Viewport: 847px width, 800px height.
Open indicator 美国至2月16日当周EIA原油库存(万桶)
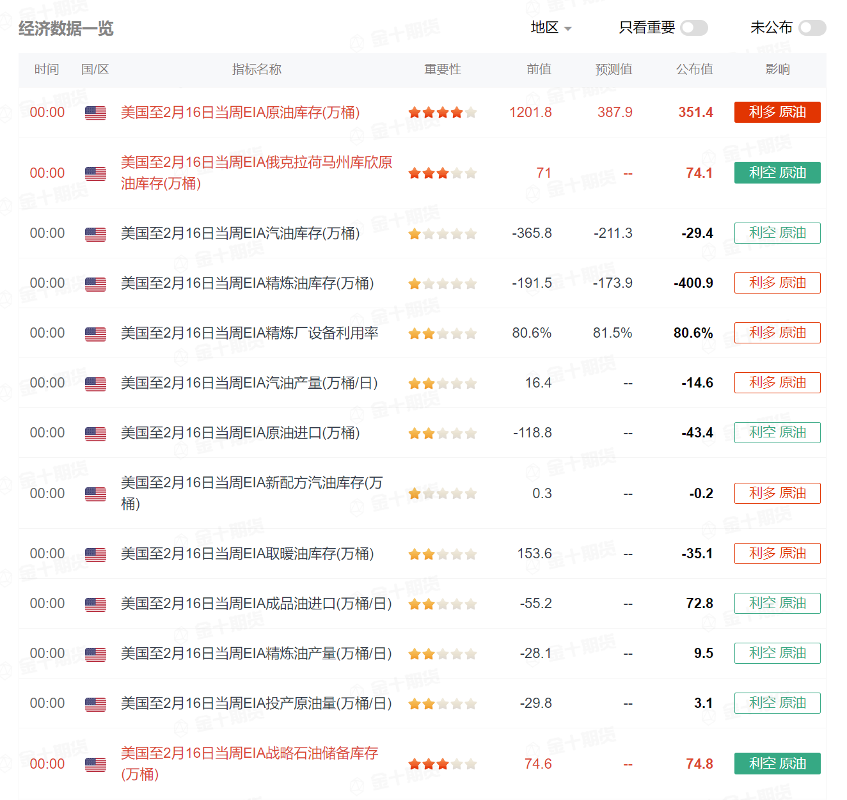point(241,113)
